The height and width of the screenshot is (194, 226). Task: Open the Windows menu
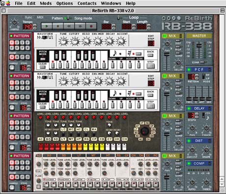[x=111, y=3]
